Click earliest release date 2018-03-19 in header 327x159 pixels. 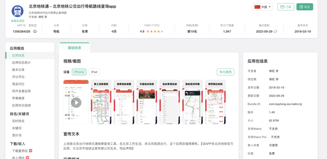(x=302, y=31)
